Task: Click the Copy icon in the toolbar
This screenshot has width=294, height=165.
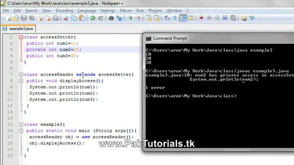Action: (x=74, y=18)
